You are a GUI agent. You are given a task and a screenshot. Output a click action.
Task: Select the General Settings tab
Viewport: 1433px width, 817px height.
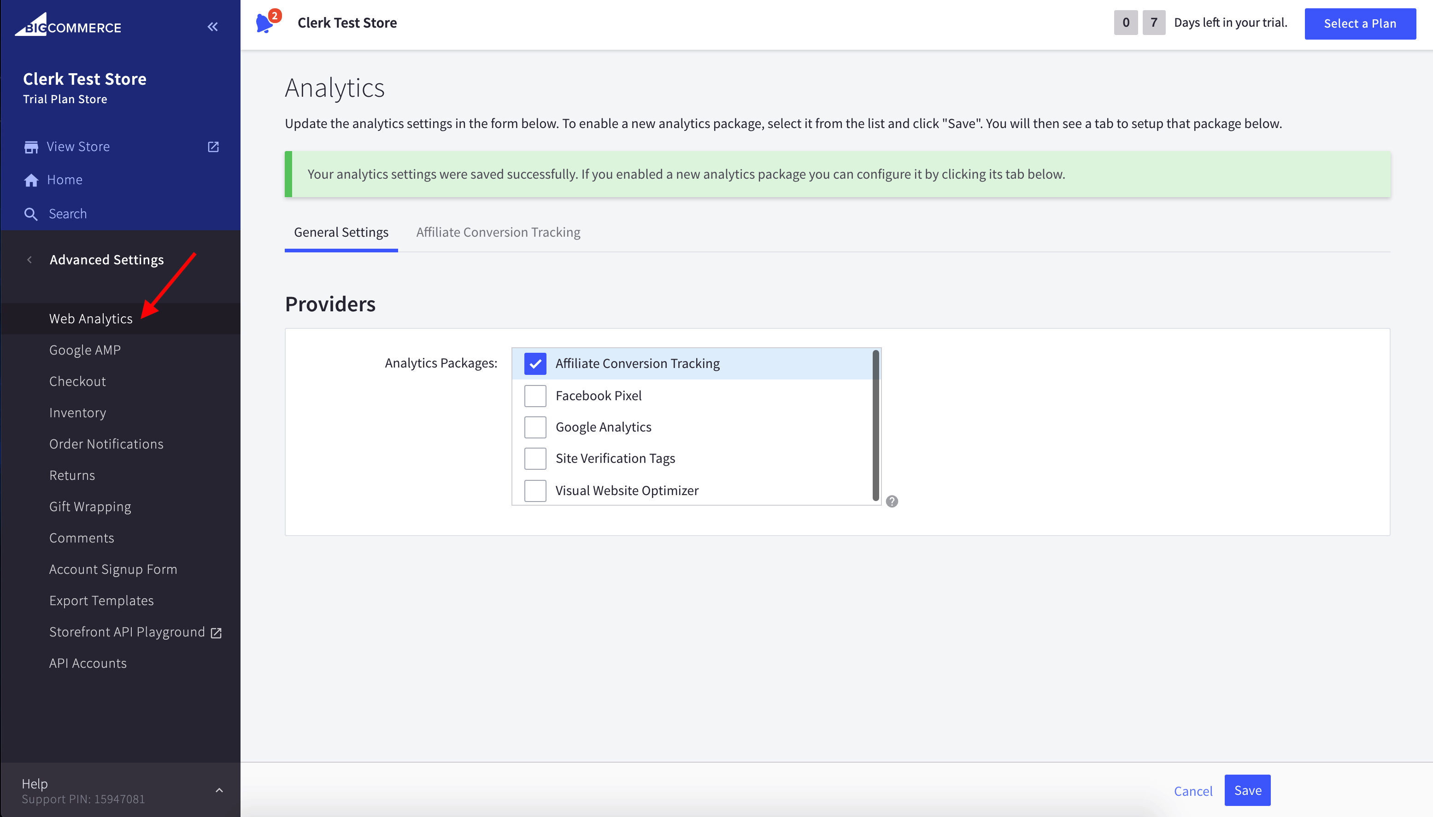point(341,232)
